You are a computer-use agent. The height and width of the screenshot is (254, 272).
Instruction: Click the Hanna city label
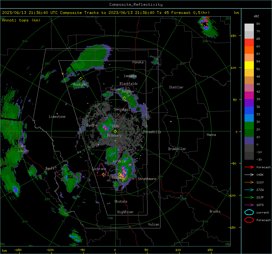211,134
